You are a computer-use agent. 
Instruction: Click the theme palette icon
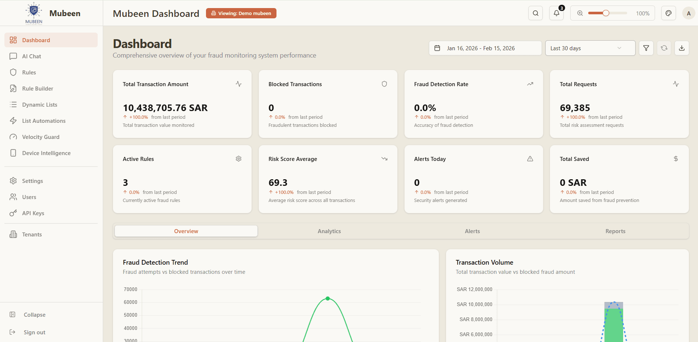[x=668, y=13]
